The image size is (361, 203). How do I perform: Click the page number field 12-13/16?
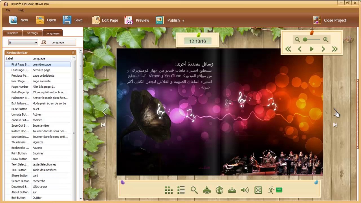197,41
